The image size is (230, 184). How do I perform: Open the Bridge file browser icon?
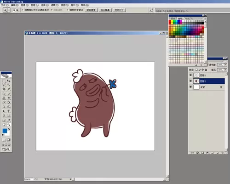click(x=151, y=10)
